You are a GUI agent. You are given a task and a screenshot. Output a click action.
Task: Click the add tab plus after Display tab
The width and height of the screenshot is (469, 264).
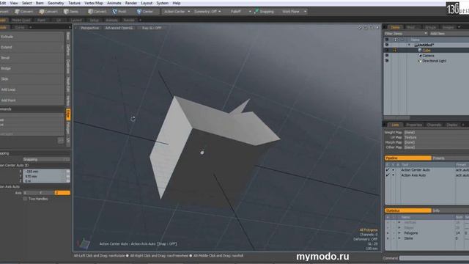coord(463,125)
